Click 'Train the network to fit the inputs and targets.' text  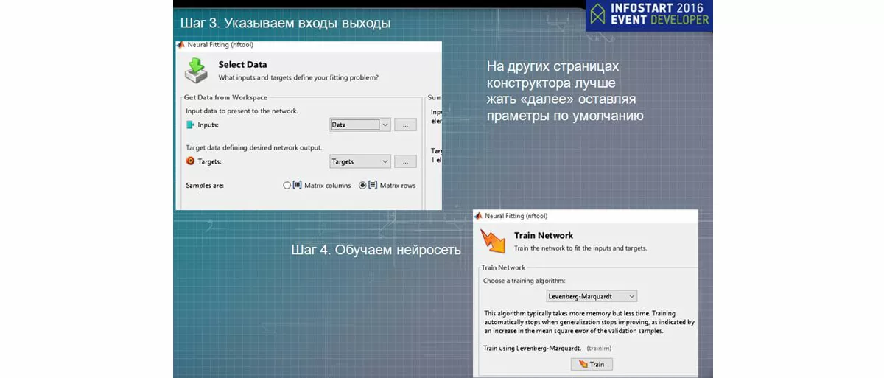580,248
